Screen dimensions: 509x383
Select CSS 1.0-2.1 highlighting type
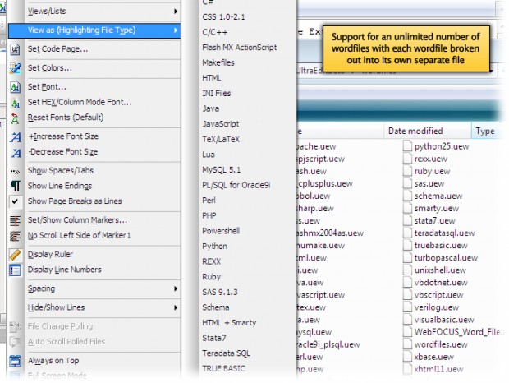tap(223, 17)
